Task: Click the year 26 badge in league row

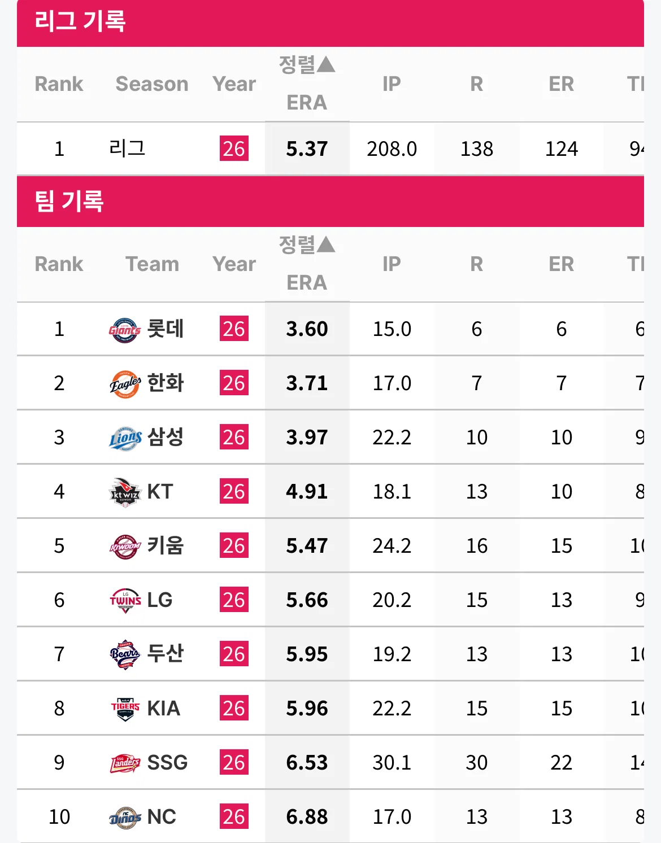Action: click(234, 148)
